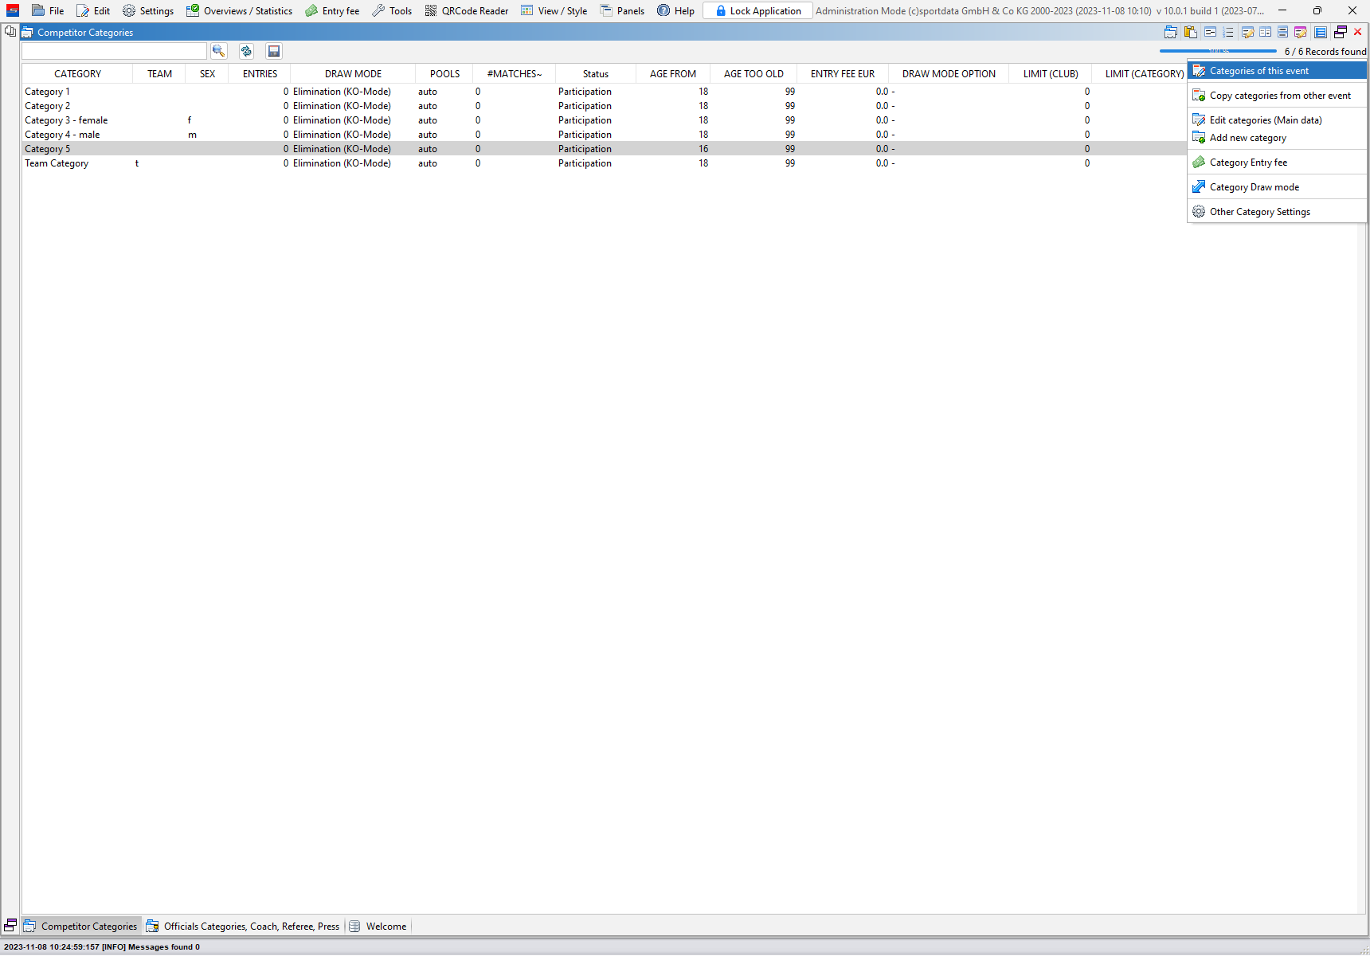Screen dimensions: 1370x956
Task: Click the Category Draw mode arrow icon
Action: [1199, 187]
